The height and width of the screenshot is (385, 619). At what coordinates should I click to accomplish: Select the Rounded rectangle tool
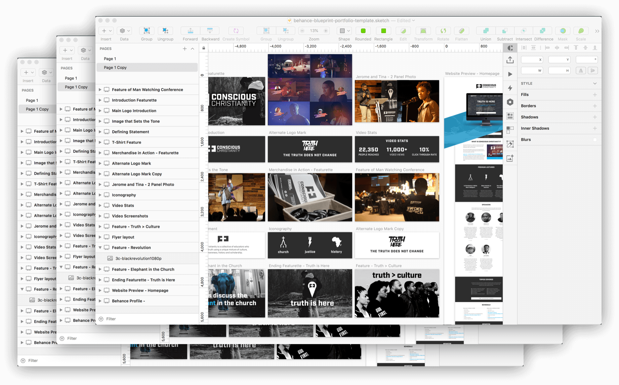tap(363, 31)
